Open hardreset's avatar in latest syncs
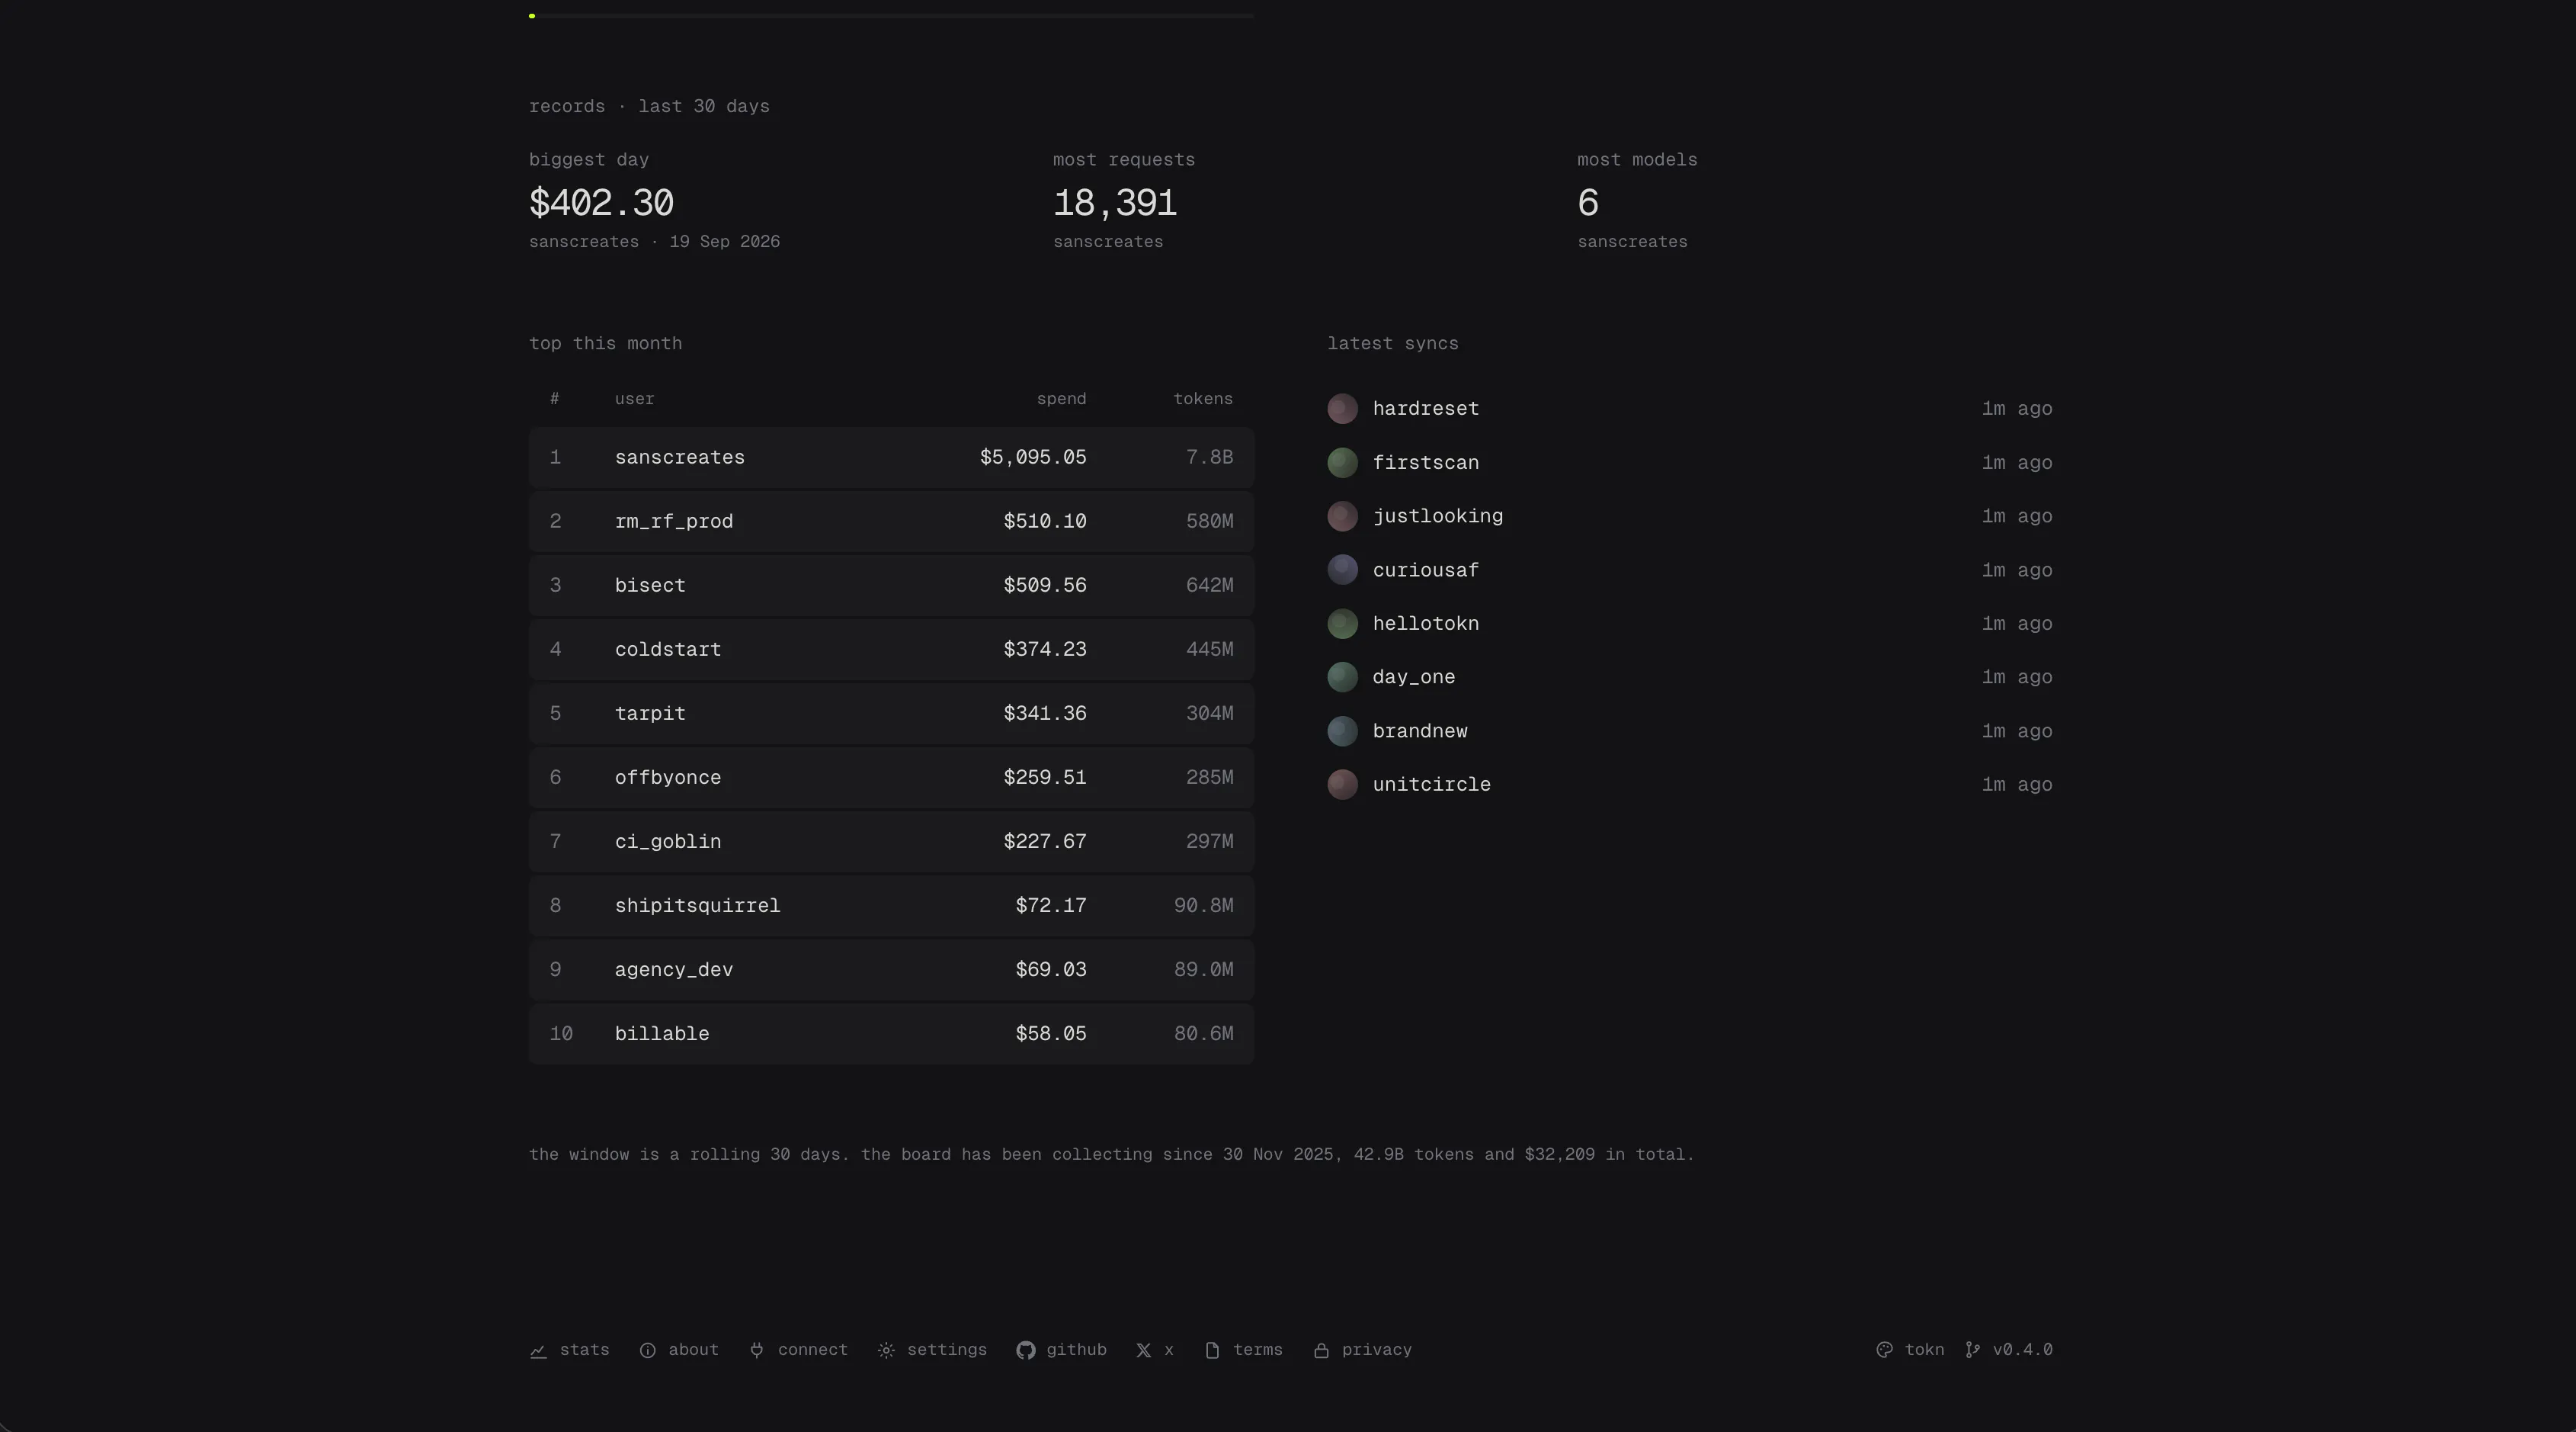The height and width of the screenshot is (1432, 2576). pyautogui.click(x=1342, y=408)
